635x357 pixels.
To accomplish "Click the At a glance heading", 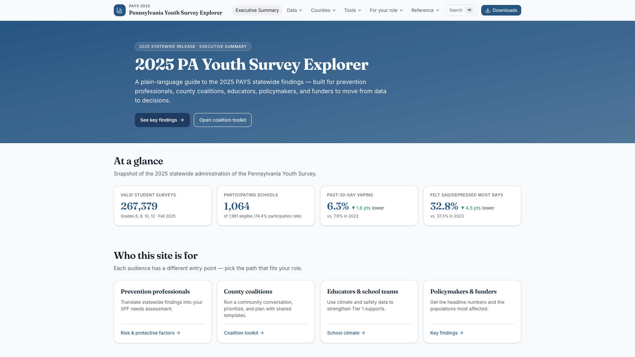I will tap(138, 161).
